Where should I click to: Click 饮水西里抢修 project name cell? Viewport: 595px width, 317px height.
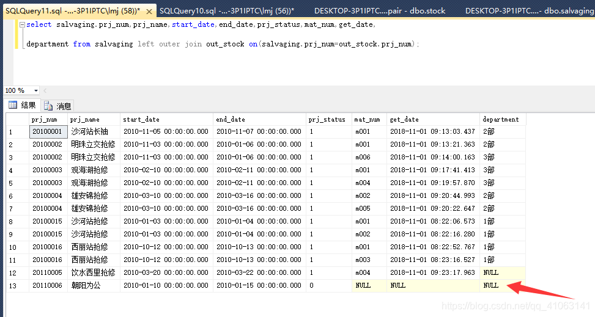coord(94,272)
